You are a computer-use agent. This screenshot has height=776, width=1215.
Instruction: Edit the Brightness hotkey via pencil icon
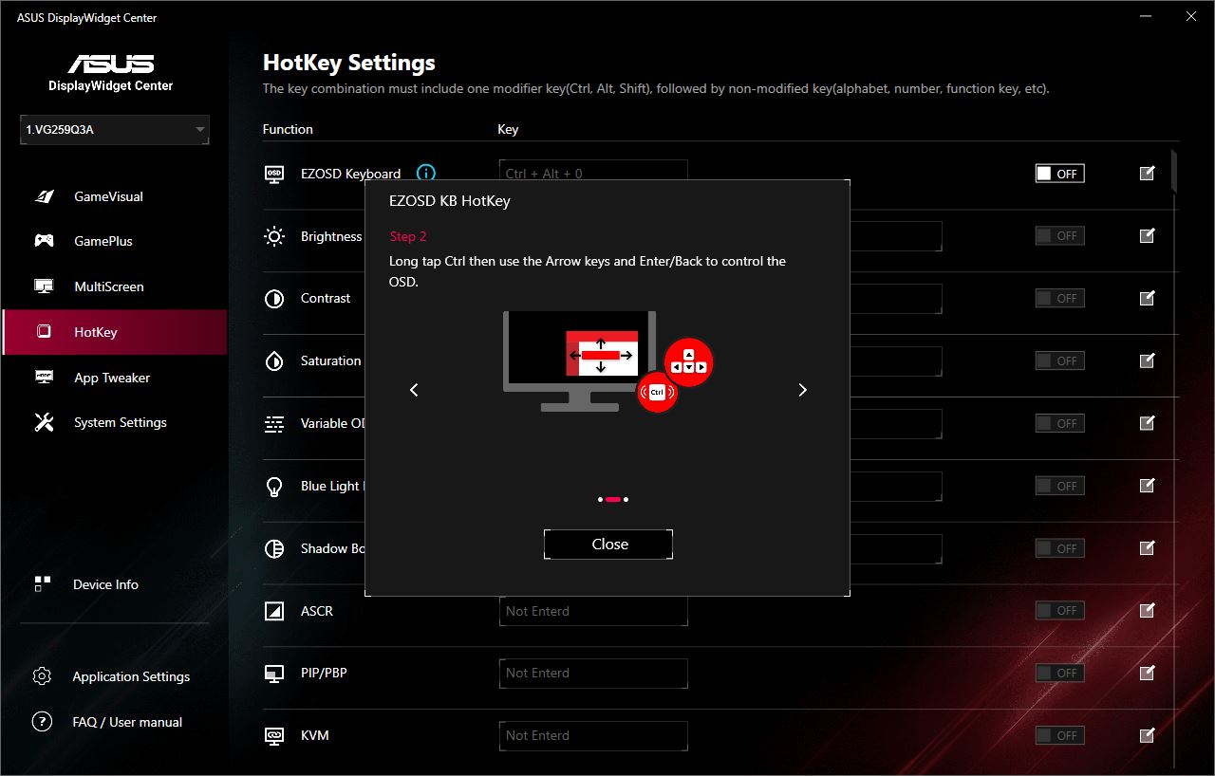(1147, 235)
